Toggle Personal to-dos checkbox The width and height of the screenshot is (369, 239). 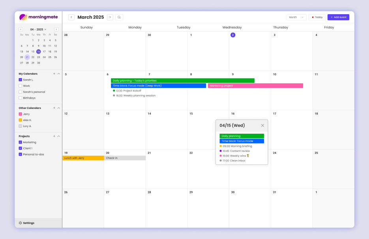20,154
